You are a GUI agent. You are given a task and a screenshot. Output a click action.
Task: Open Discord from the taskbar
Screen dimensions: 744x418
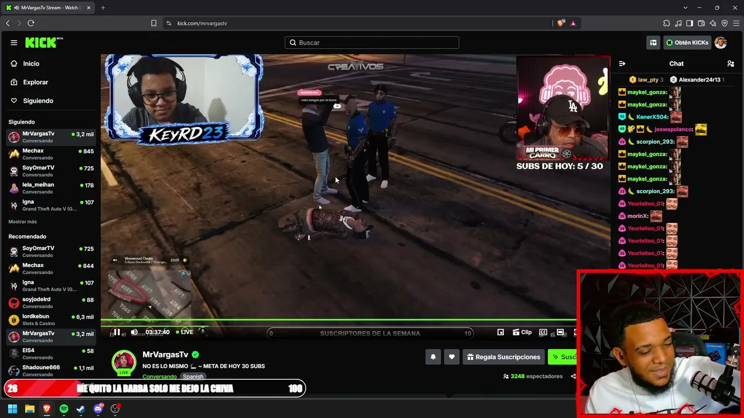tap(98, 409)
